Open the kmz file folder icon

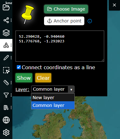click(x=6, y=7)
